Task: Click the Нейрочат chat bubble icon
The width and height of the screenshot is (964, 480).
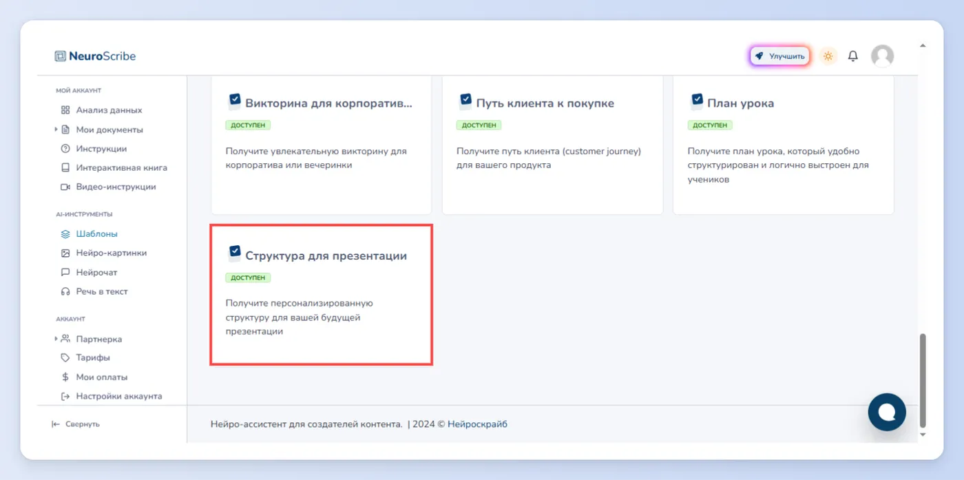Action: click(65, 273)
